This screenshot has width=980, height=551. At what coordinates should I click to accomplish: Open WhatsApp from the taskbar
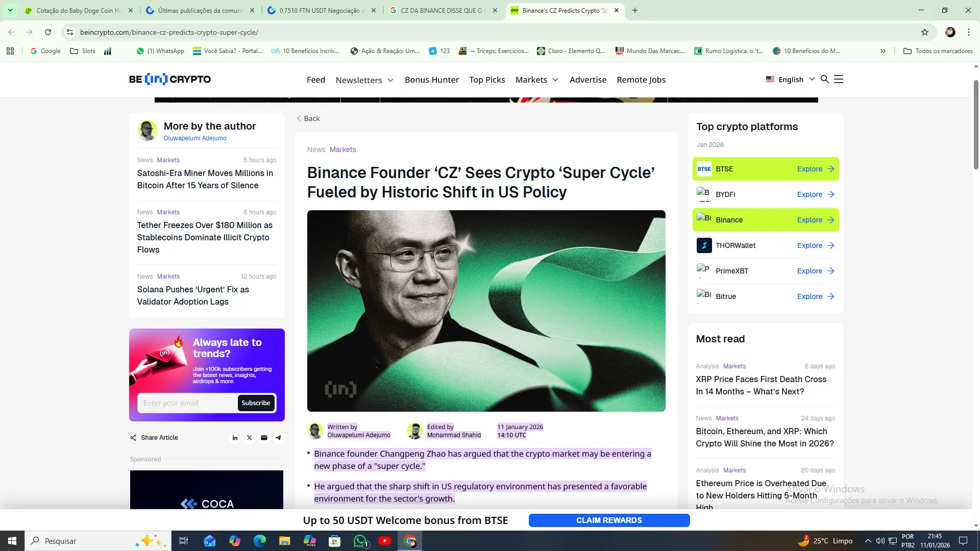[x=360, y=541]
